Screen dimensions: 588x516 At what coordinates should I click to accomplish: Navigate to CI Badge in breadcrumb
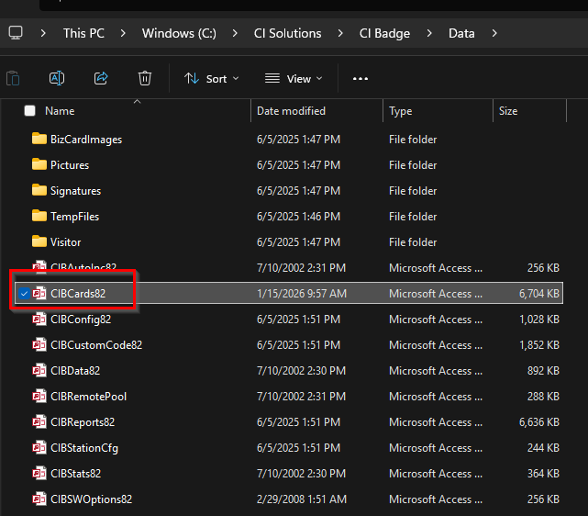pos(384,33)
